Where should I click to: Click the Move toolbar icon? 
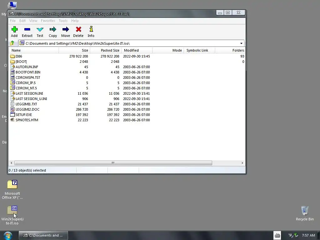66,29
